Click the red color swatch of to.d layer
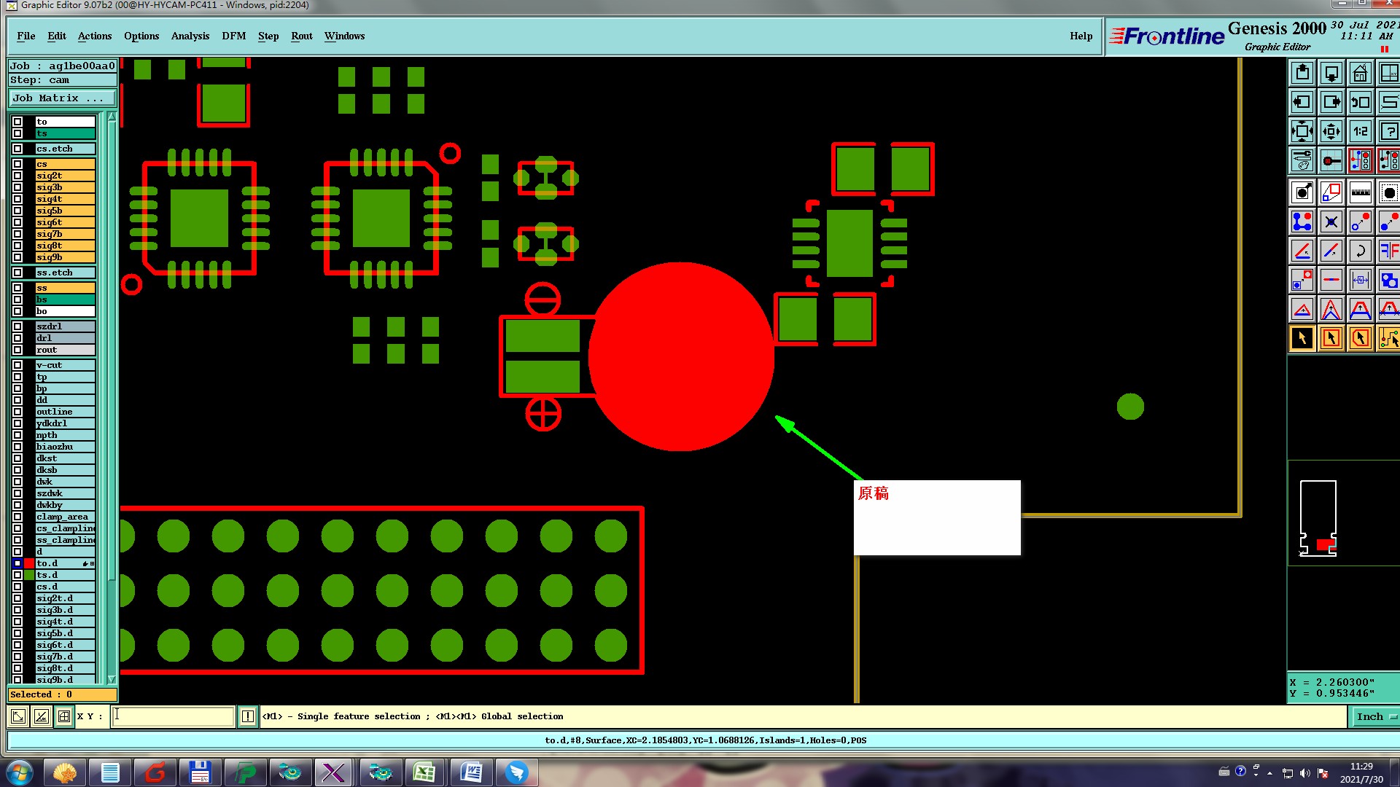The width and height of the screenshot is (1400, 787). click(29, 563)
